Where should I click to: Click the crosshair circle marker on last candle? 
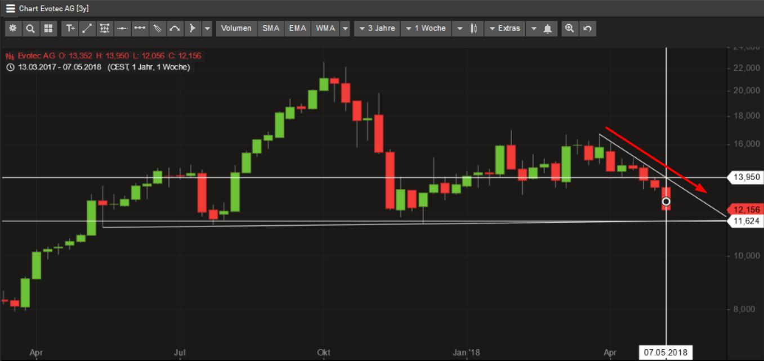[666, 201]
